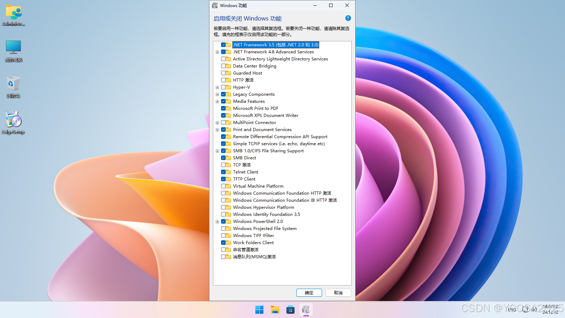
Task: Click the ENG input language indicator
Action: pos(512,310)
